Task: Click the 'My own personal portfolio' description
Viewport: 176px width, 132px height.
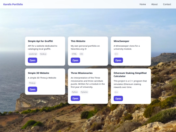Action: pyautogui.click(x=85, y=47)
